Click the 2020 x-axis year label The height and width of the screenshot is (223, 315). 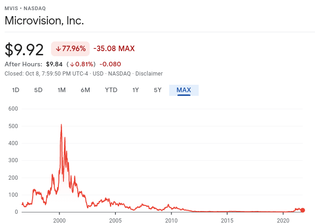click(283, 220)
